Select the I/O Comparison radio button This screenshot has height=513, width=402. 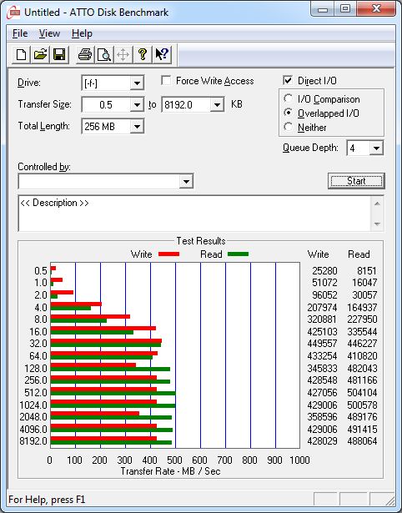pos(289,98)
